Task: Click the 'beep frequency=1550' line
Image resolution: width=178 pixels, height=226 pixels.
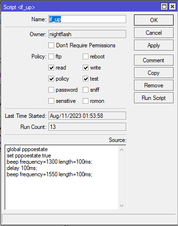Action: pos(49,174)
